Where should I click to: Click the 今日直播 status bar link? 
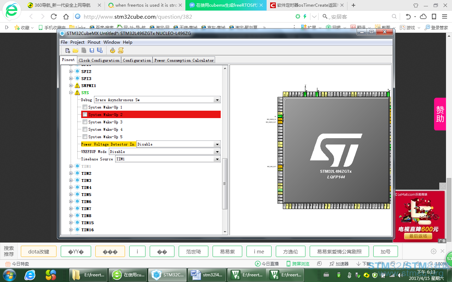click(x=267, y=264)
